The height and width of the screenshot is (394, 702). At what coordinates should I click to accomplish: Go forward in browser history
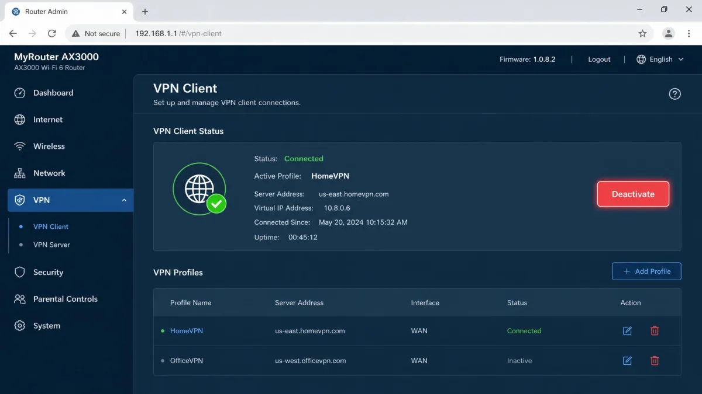click(32, 34)
